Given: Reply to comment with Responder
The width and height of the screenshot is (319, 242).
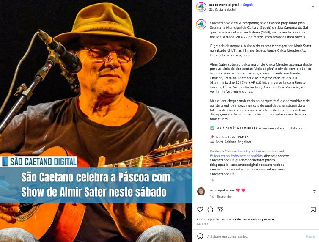Looking at the screenshot, I should point(224,196).
